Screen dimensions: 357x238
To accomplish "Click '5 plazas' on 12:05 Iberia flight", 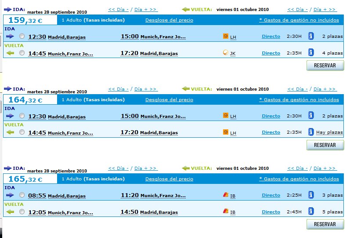I will click(x=332, y=212).
